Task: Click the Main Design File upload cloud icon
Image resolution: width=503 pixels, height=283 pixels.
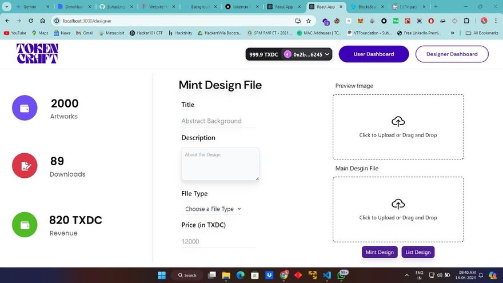Action: coord(398,204)
